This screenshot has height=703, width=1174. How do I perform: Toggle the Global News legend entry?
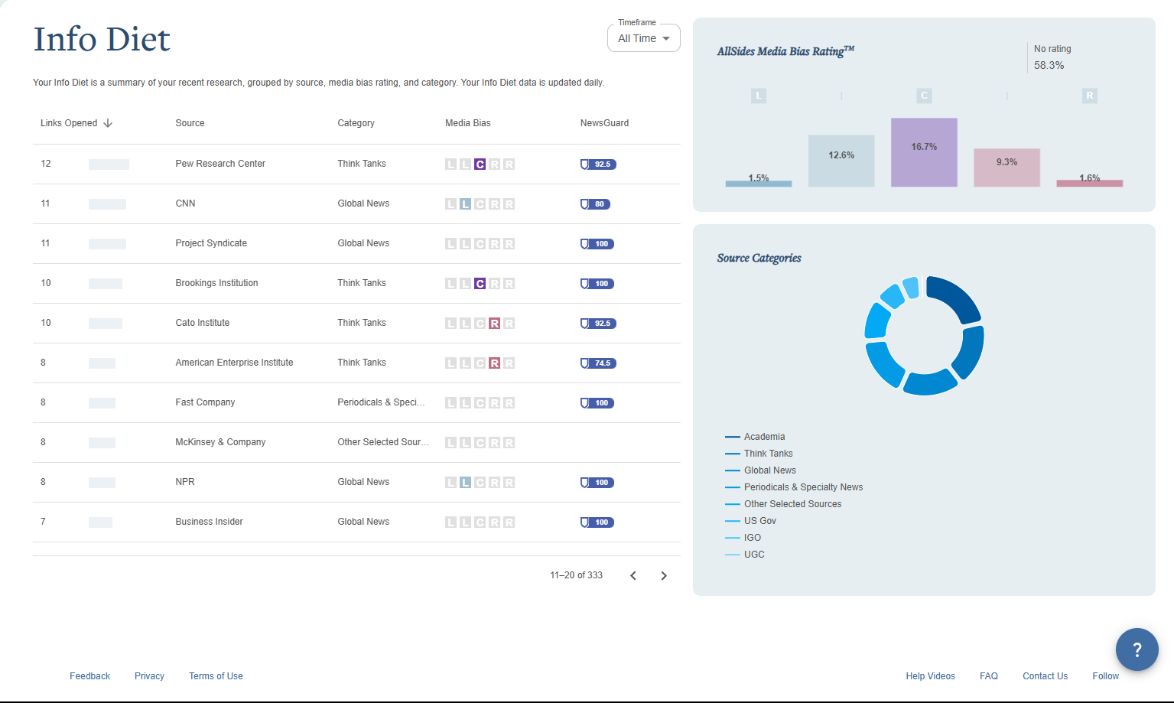(x=760, y=470)
